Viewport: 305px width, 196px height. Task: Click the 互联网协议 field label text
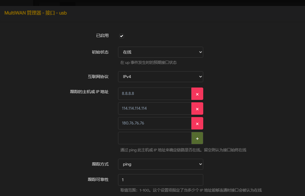98,77
